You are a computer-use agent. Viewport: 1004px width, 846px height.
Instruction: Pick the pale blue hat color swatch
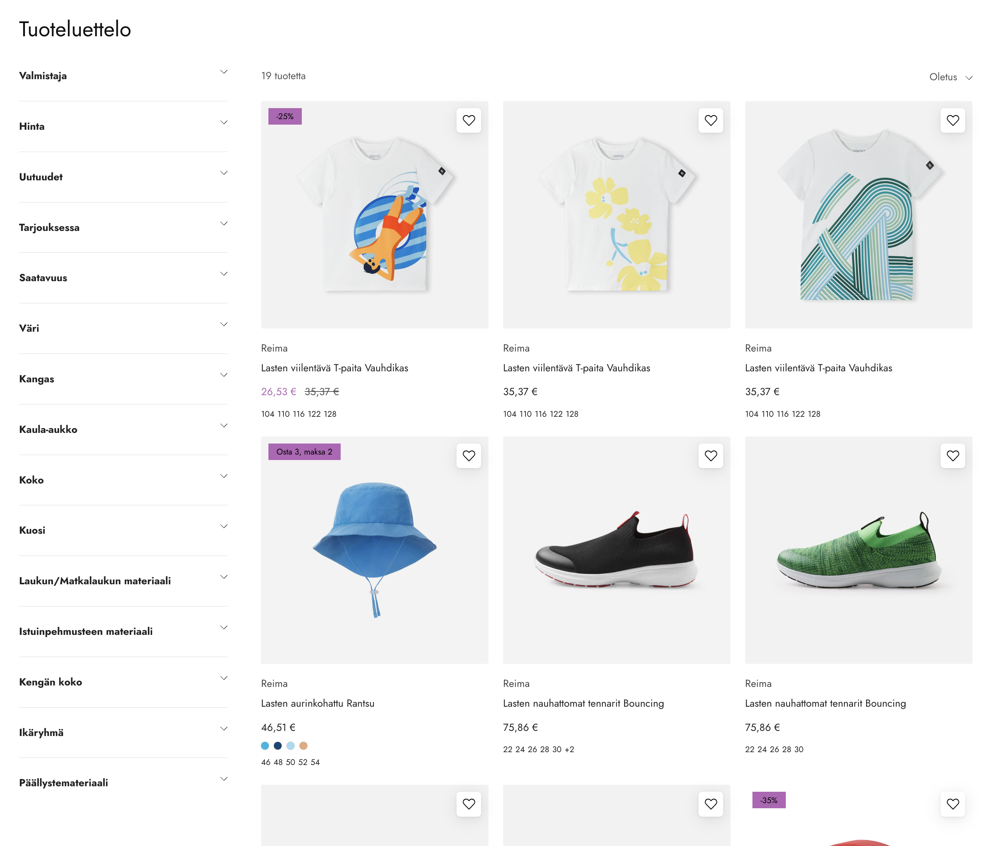(x=291, y=746)
